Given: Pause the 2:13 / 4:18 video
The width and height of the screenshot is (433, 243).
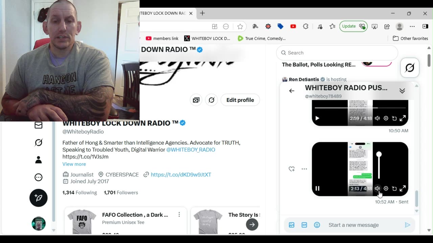Looking at the screenshot, I should (317, 188).
